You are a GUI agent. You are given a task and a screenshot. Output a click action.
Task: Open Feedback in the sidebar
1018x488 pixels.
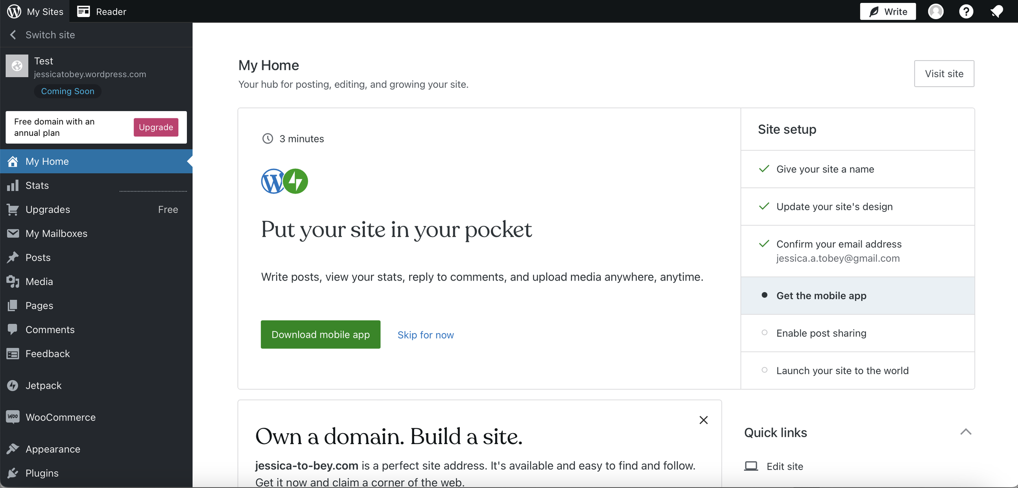pyautogui.click(x=96, y=354)
